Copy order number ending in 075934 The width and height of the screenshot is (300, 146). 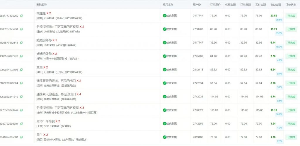click(x=21, y=29)
